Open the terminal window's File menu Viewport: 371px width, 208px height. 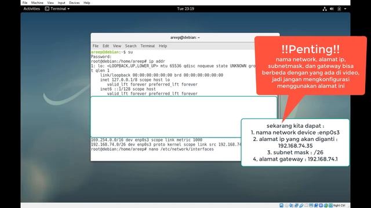point(96,46)
